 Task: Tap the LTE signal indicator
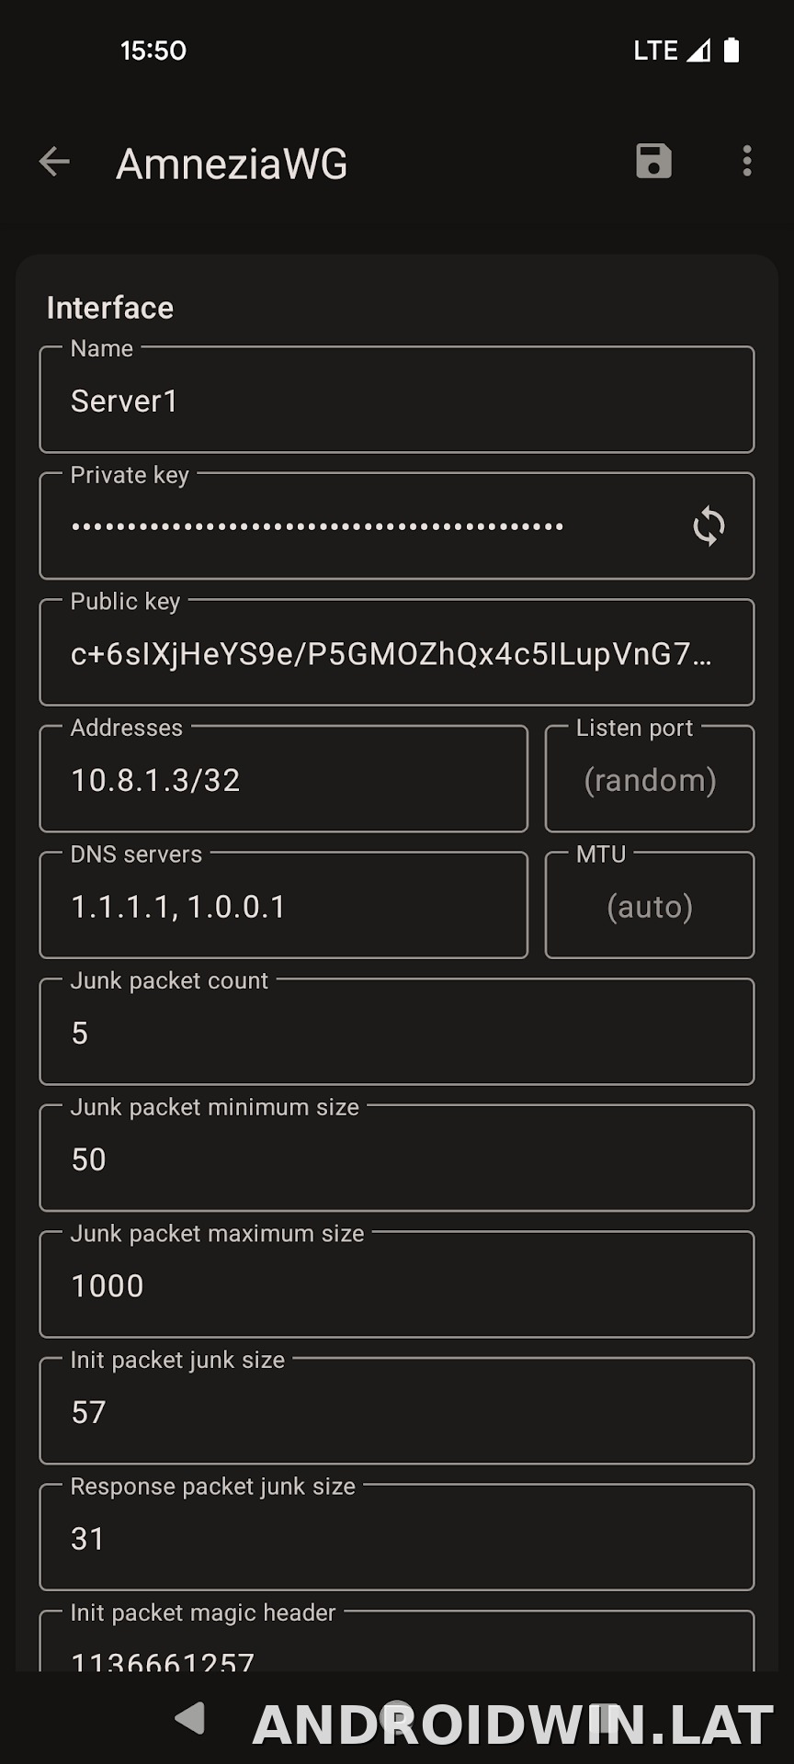672,51
